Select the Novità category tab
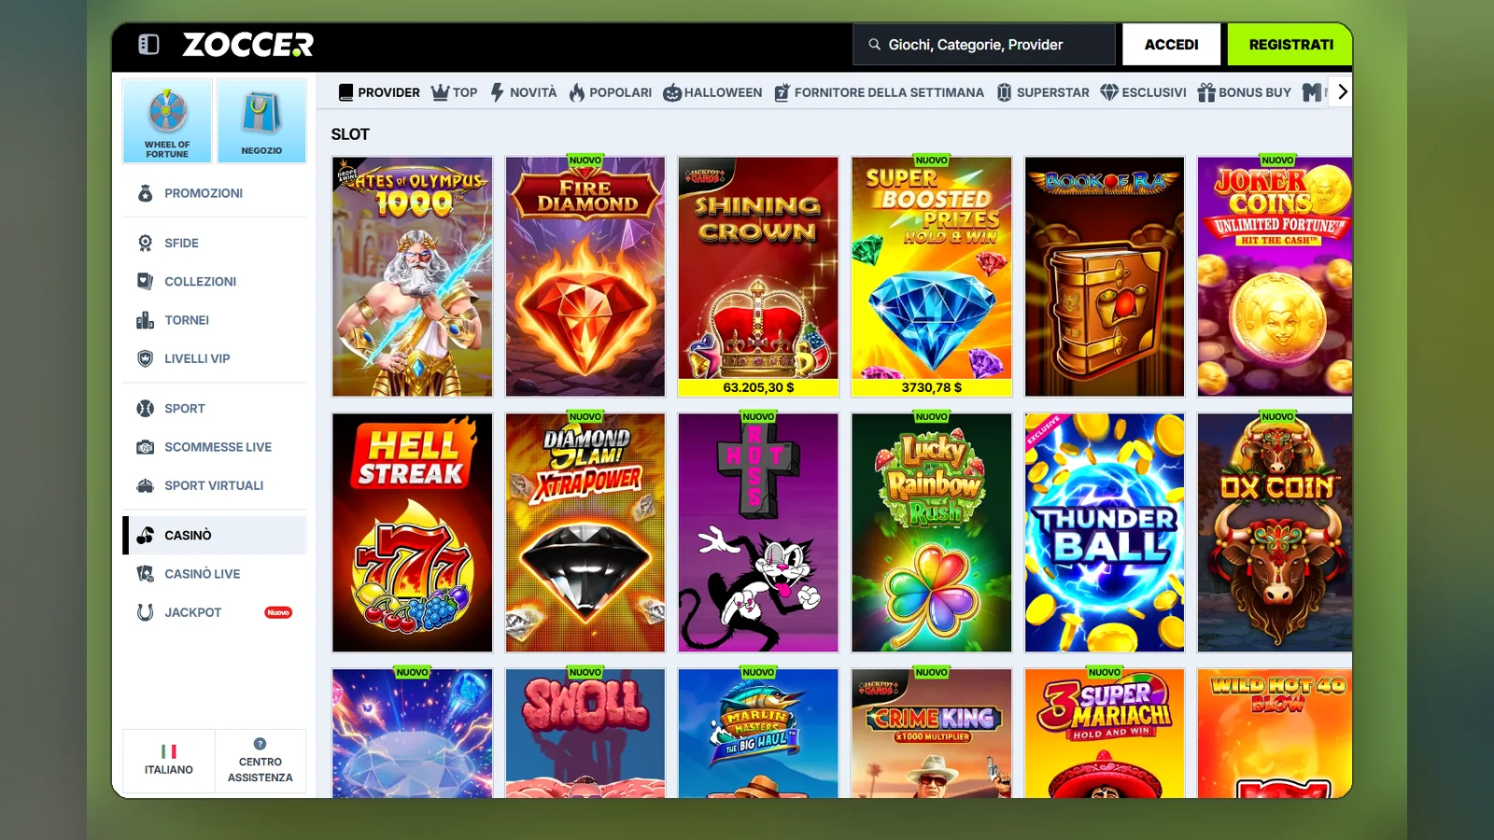 coord(523,92)
